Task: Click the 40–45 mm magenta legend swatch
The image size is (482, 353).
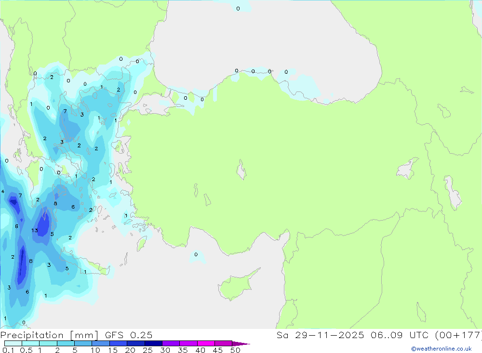Action: click(x=206, y=343)
